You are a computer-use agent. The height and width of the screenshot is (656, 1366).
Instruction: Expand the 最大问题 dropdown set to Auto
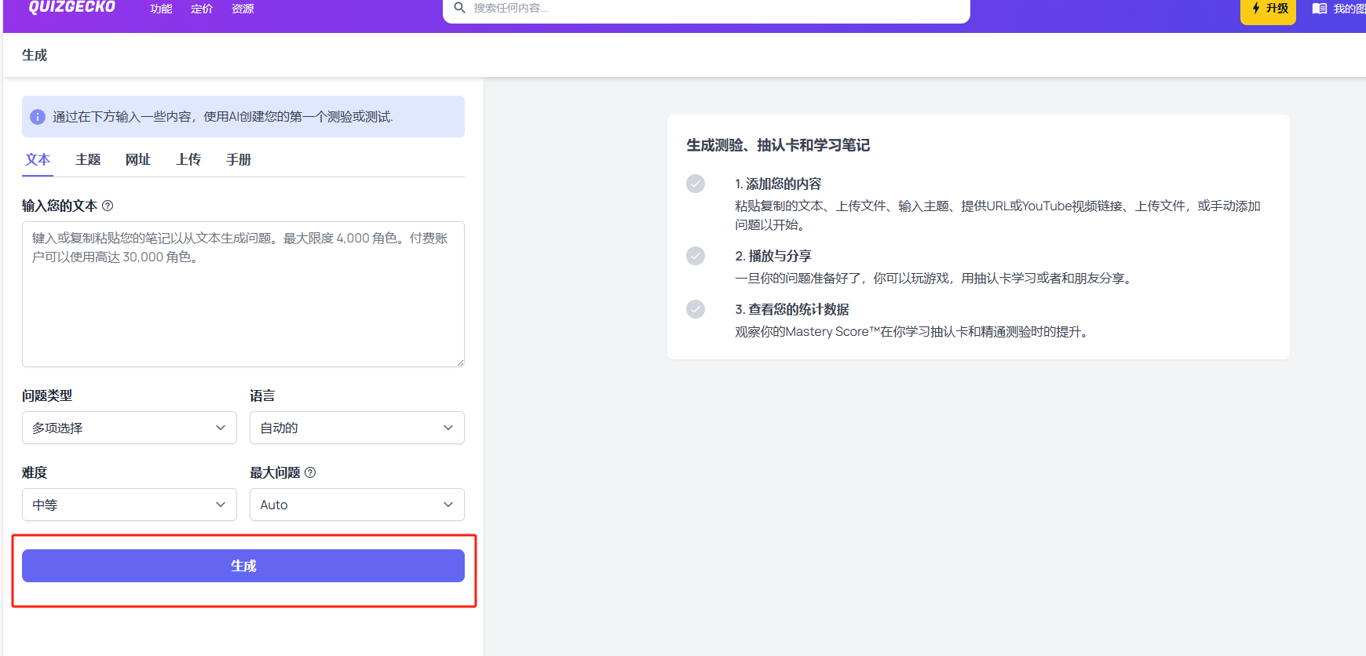click(x=357, y=505)
